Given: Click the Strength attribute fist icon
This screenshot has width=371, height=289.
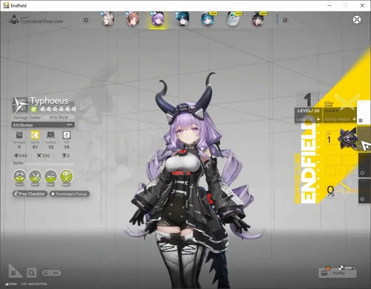Looking at the screenshot, I should click(x=19, y=135).
